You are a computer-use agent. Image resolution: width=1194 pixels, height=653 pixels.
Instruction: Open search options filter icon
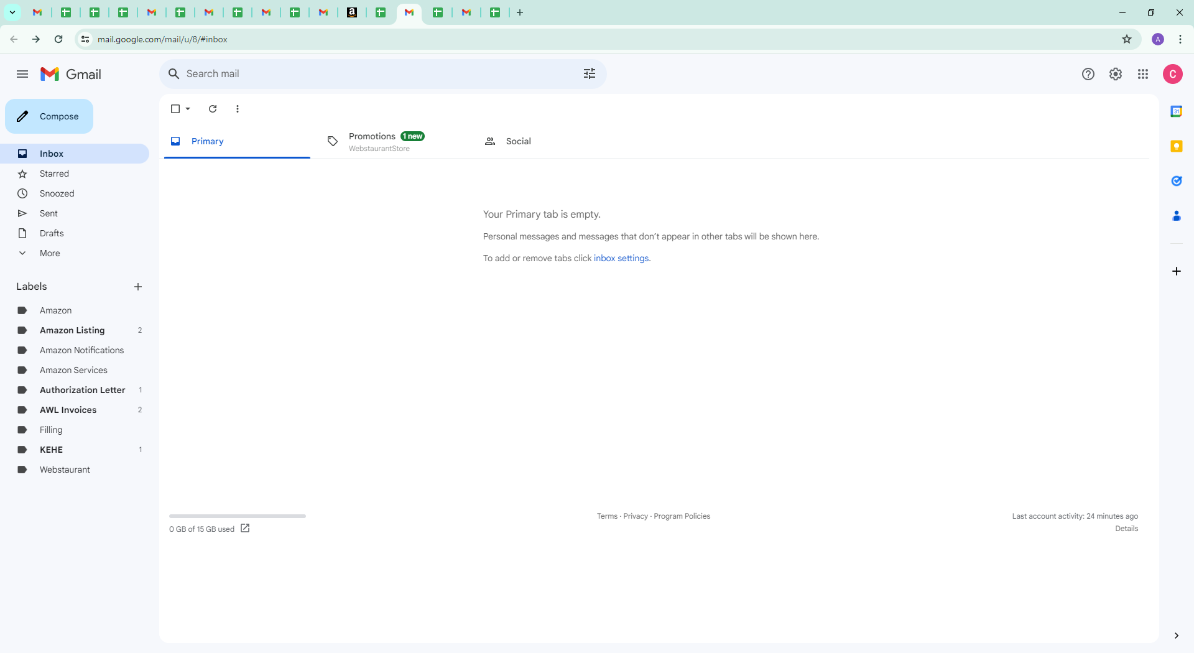590,73
